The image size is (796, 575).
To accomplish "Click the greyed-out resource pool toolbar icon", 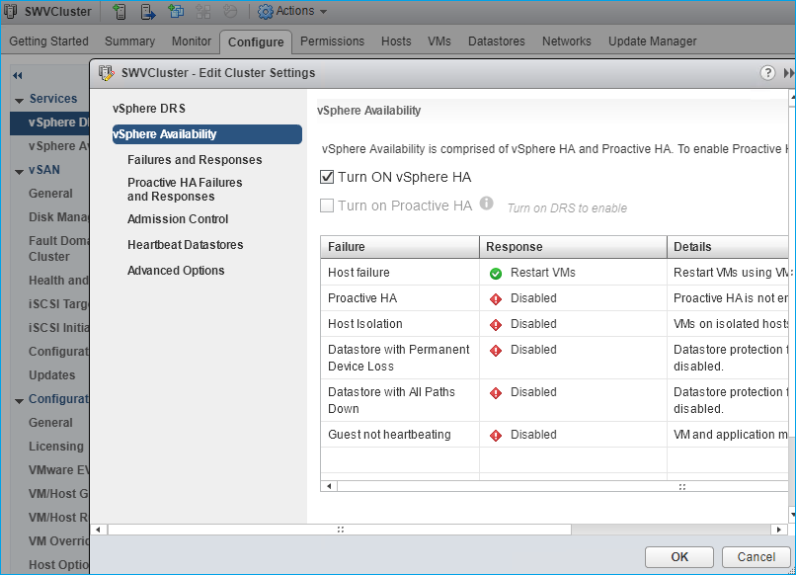I will coord(230,11).
